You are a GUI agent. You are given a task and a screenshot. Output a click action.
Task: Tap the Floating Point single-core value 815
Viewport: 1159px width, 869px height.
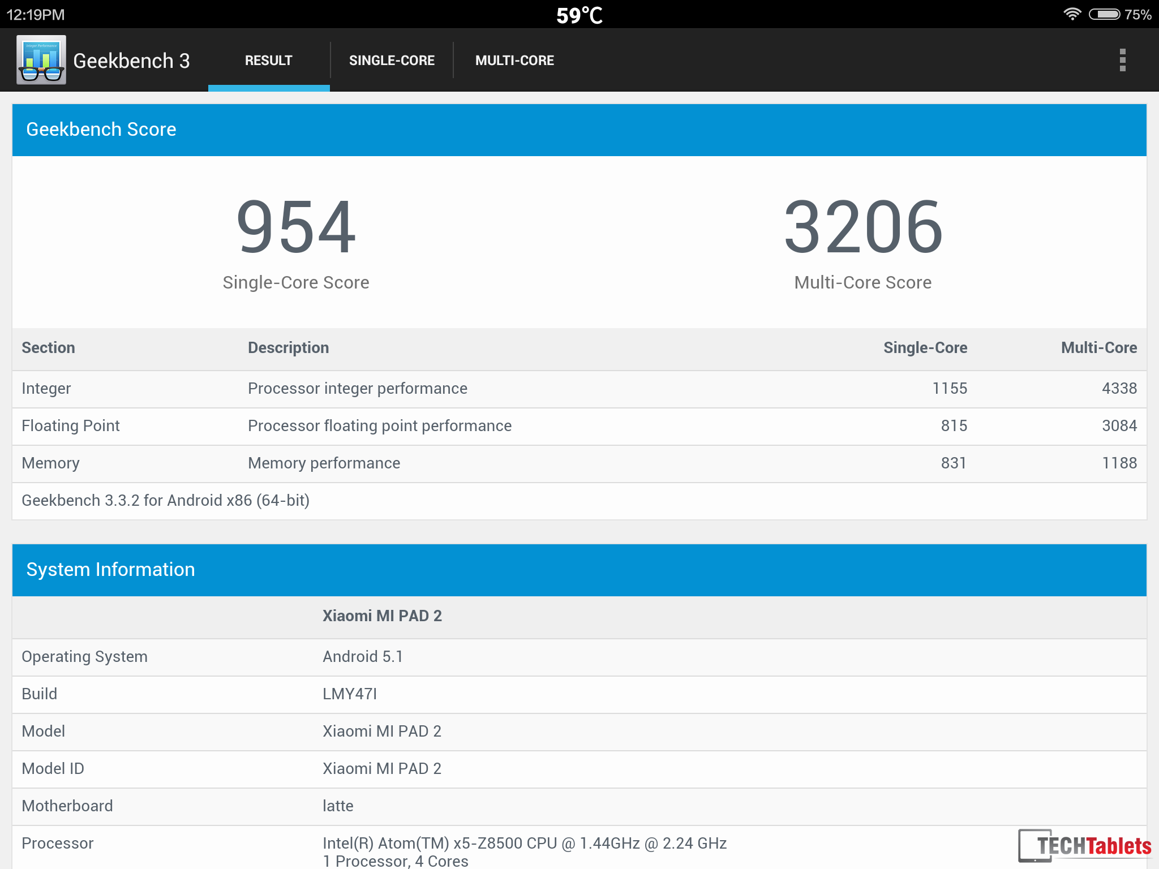point(954,426)
